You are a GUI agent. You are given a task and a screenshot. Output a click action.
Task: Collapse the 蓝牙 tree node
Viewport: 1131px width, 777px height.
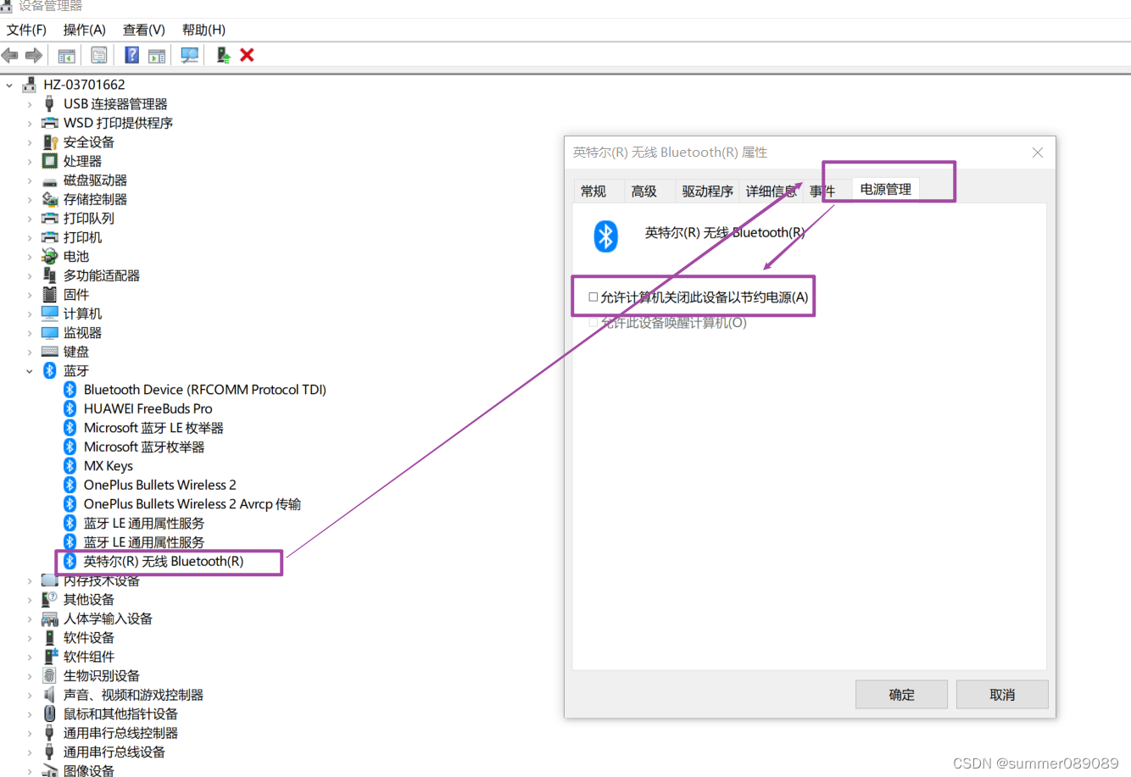[30, 371]
